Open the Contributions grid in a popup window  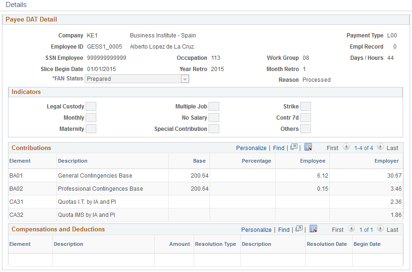[x=295, y=147]
